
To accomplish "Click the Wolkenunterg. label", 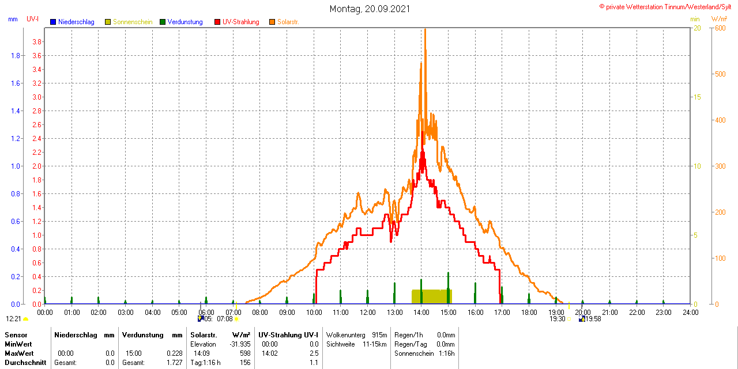I will pyautogui.click(x=346, y=335).
